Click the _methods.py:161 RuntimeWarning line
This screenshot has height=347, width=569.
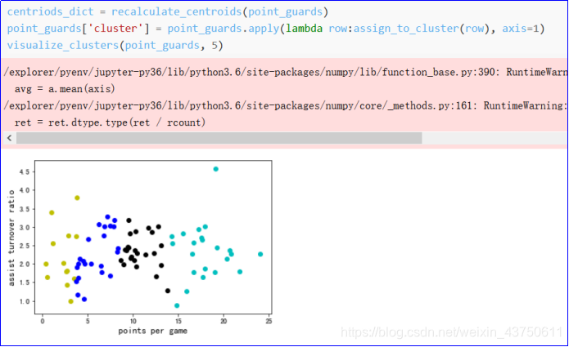[285, 105]
